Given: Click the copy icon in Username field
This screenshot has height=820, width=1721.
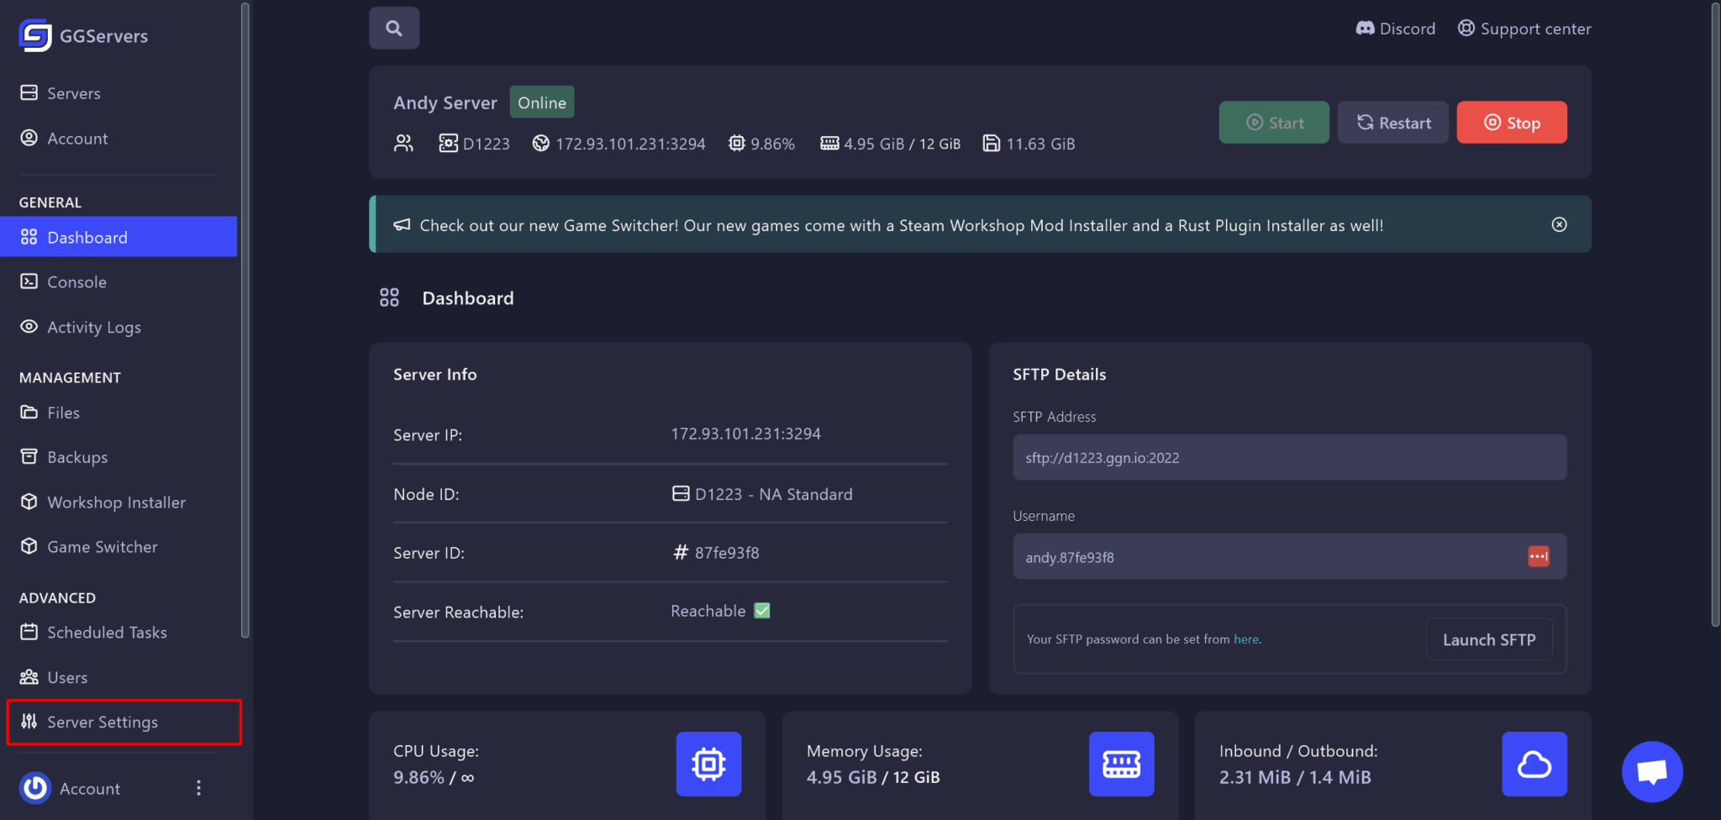Looking at the screenshot, I should [1538, 556].
